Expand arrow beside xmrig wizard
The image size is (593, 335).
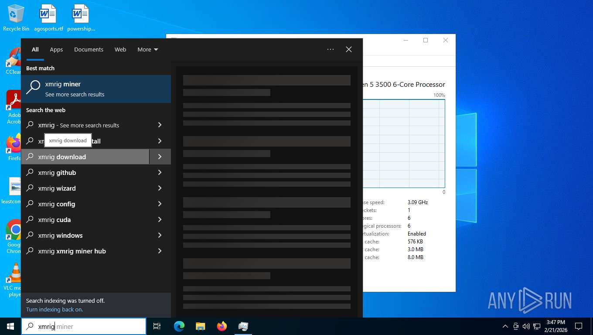point(160,188)
